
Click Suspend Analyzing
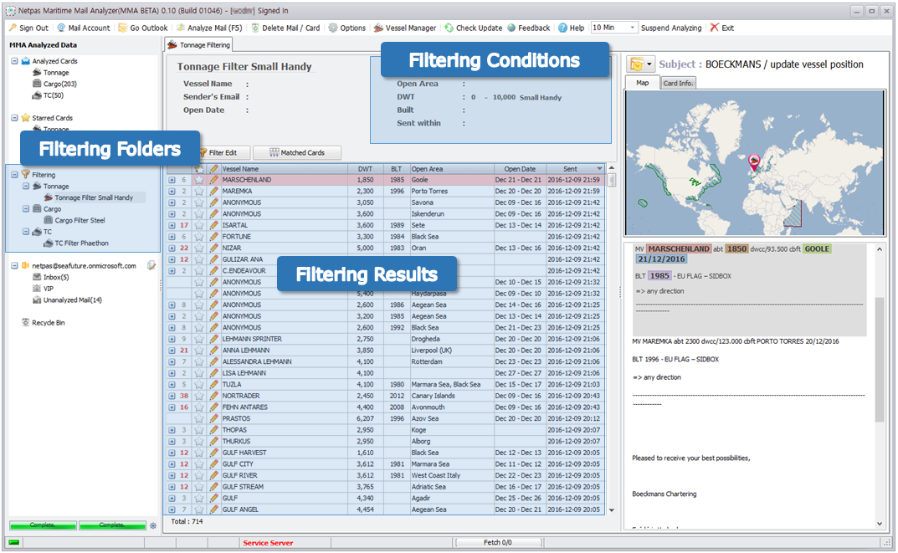671,28
